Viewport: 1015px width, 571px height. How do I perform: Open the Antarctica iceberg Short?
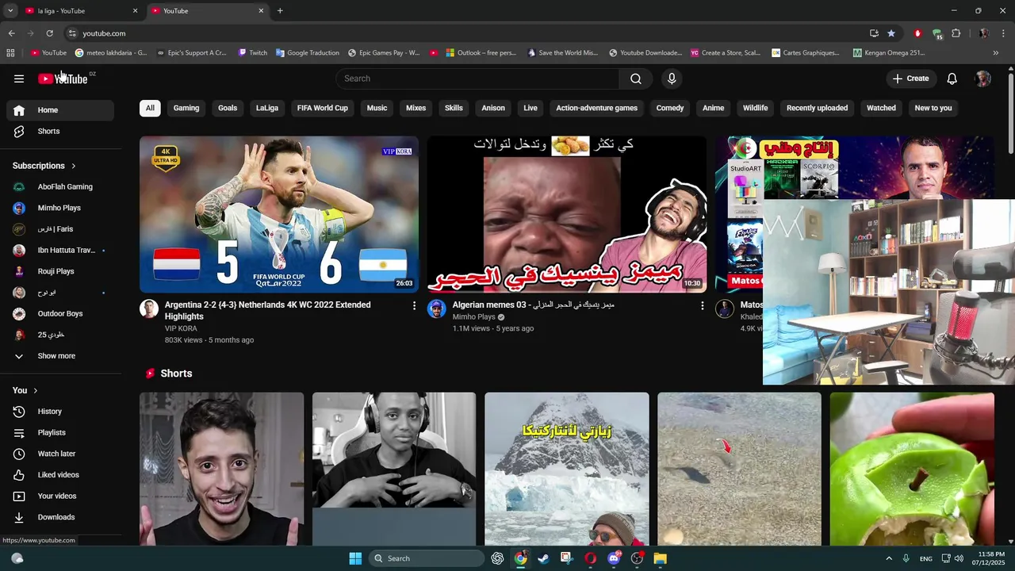tap(567, 469)
